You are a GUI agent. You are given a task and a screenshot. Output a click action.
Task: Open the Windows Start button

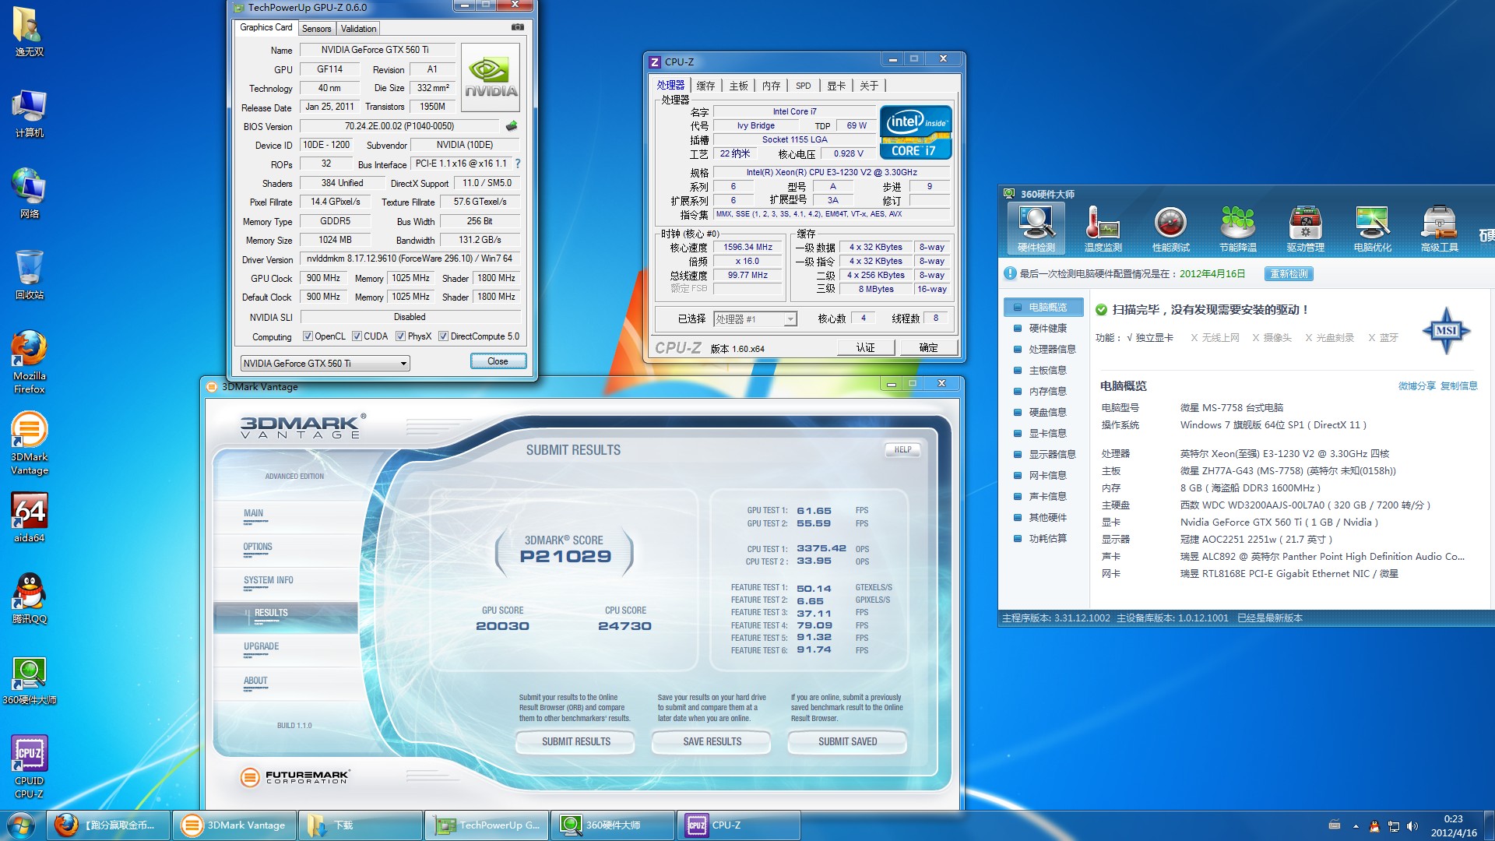(21, 825)
